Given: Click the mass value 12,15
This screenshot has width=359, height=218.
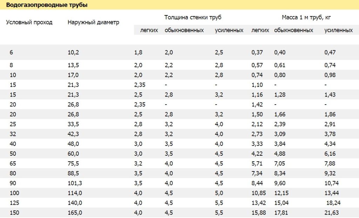Looking at the screenshot, I should pyautogui.click(x=282, y=193).
